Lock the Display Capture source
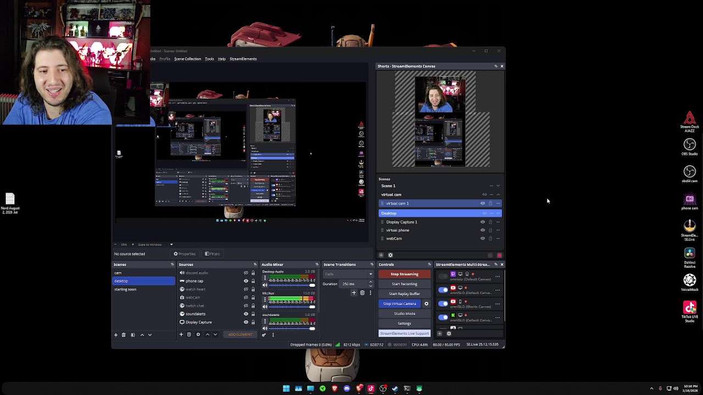This screenshot has height=395, width=703. pyautogui.click(x=253, y=322)
